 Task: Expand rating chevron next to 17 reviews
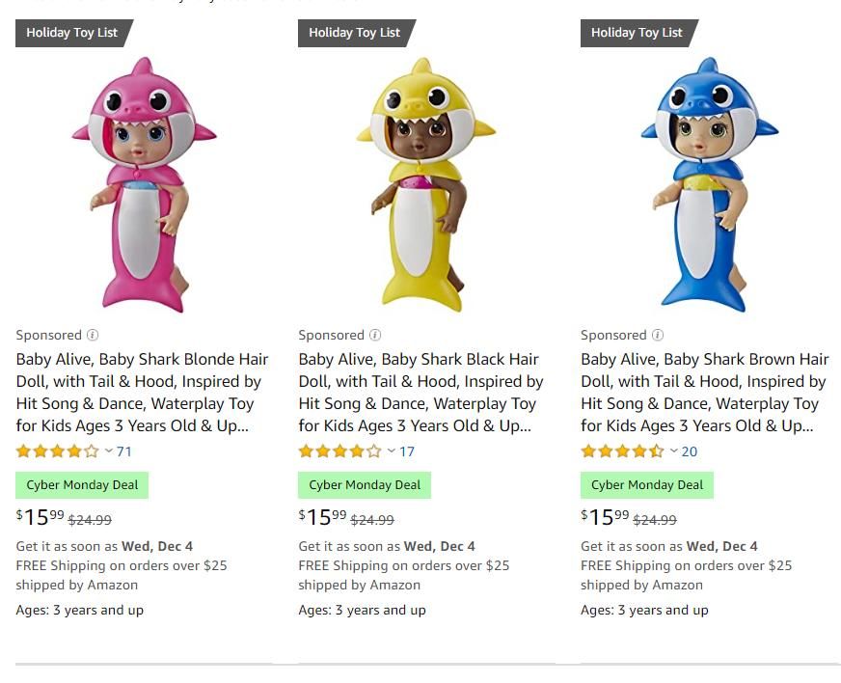click(392, 451)
